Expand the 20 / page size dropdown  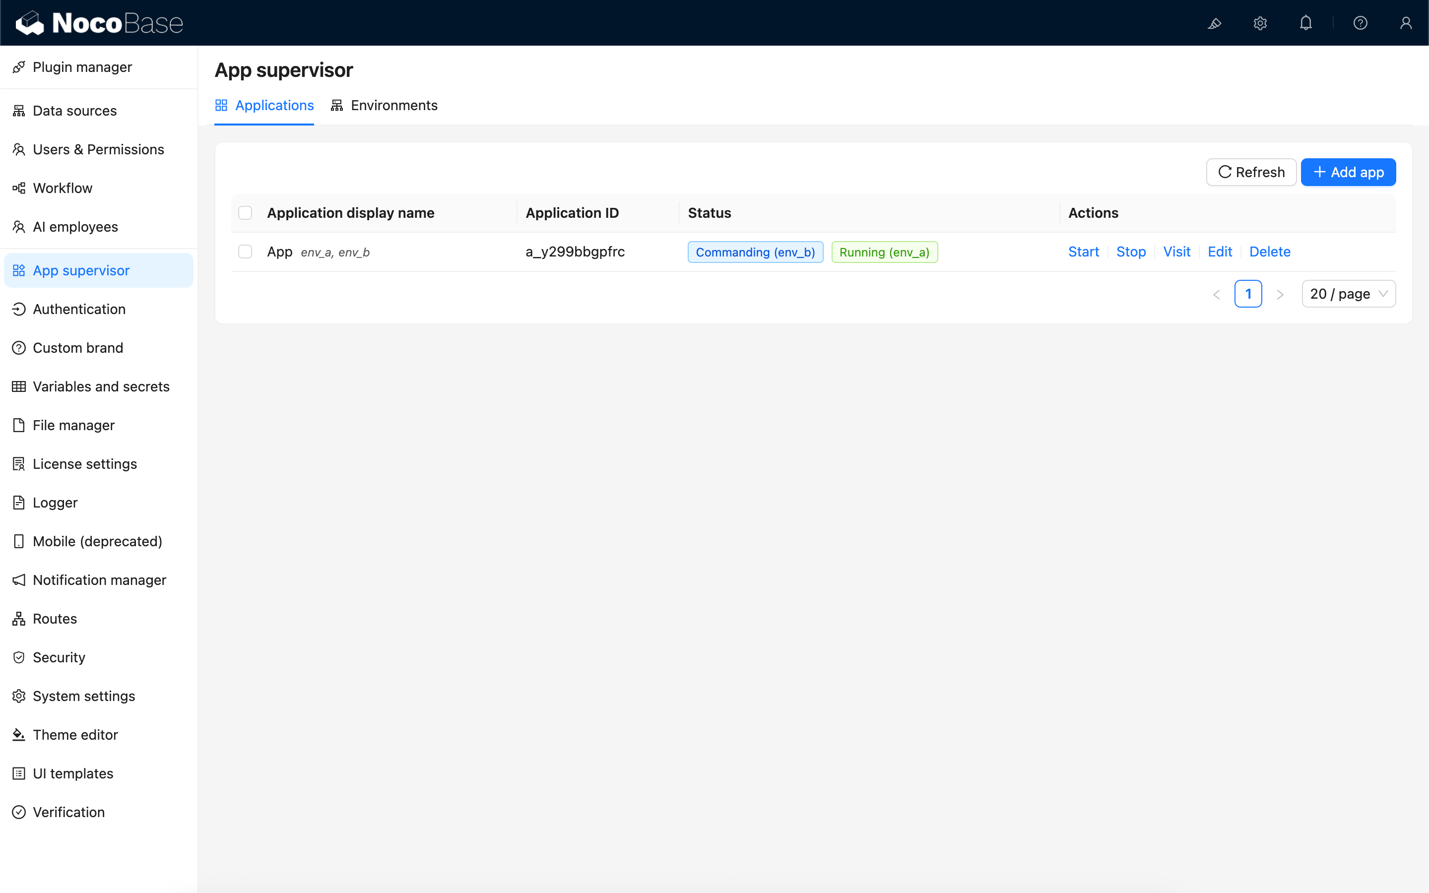pyautogui.click(x=1348, y=294)
